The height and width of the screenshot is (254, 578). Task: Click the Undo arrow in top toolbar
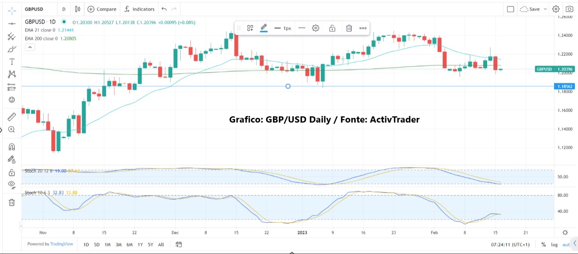pos(164,9)
